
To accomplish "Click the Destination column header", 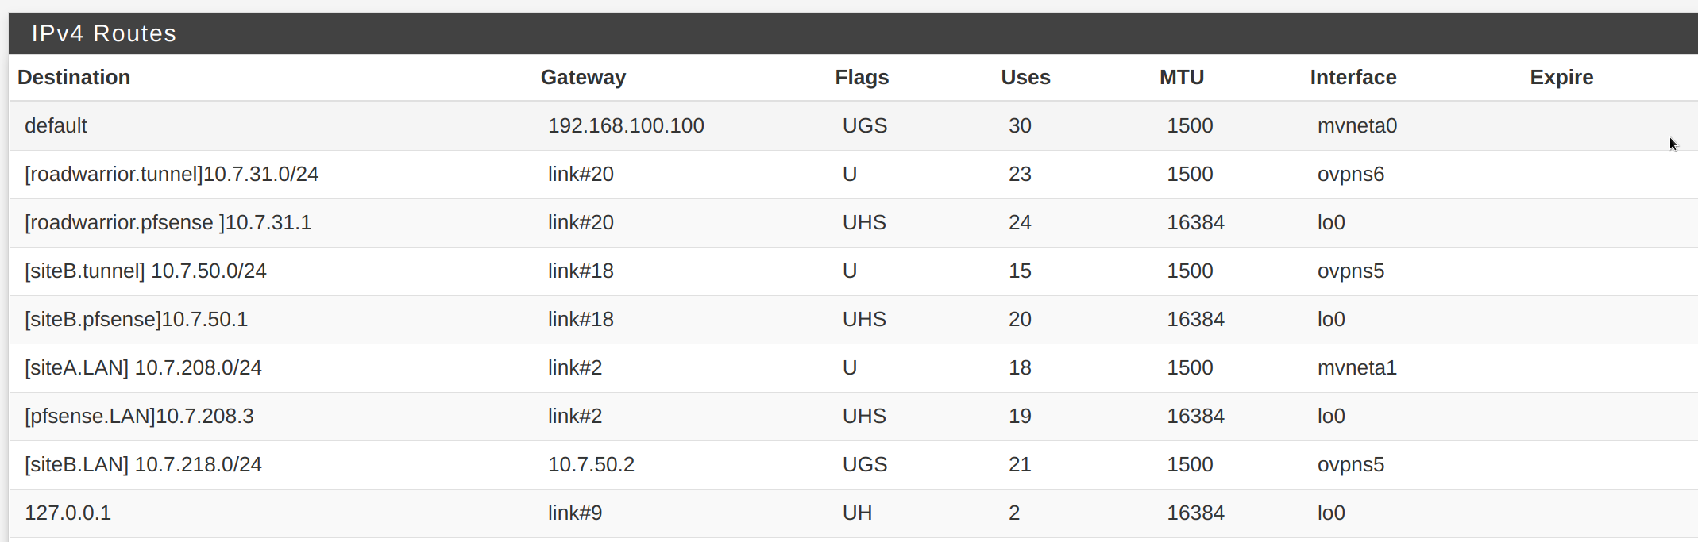I will coord(74,77).
